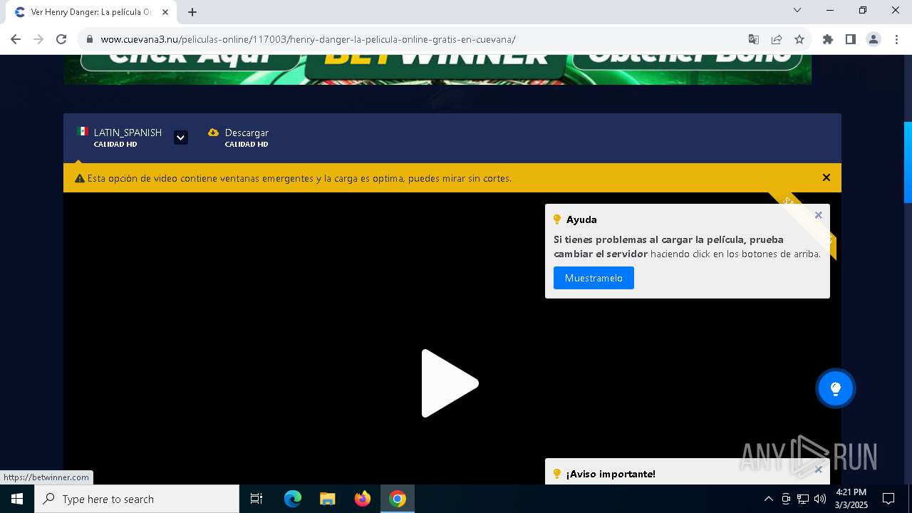Image resolution: width=912 pixels, height=513 pixels.
Task: Bookmark this tab with the star icon
Action: [x=799, y=39]
